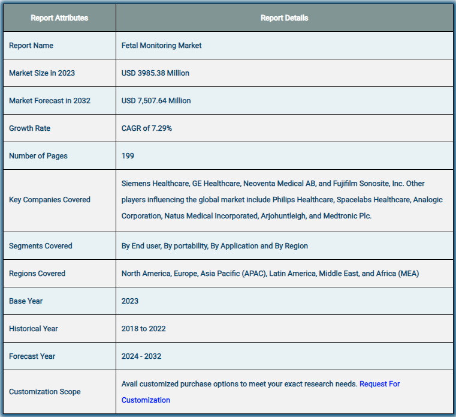Click the By End user segments text

pos(215,246)
